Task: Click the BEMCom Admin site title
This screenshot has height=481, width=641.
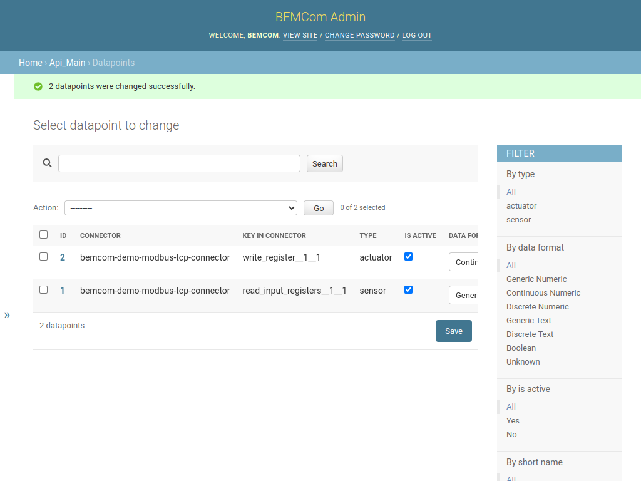Action: tap(320, 17)
